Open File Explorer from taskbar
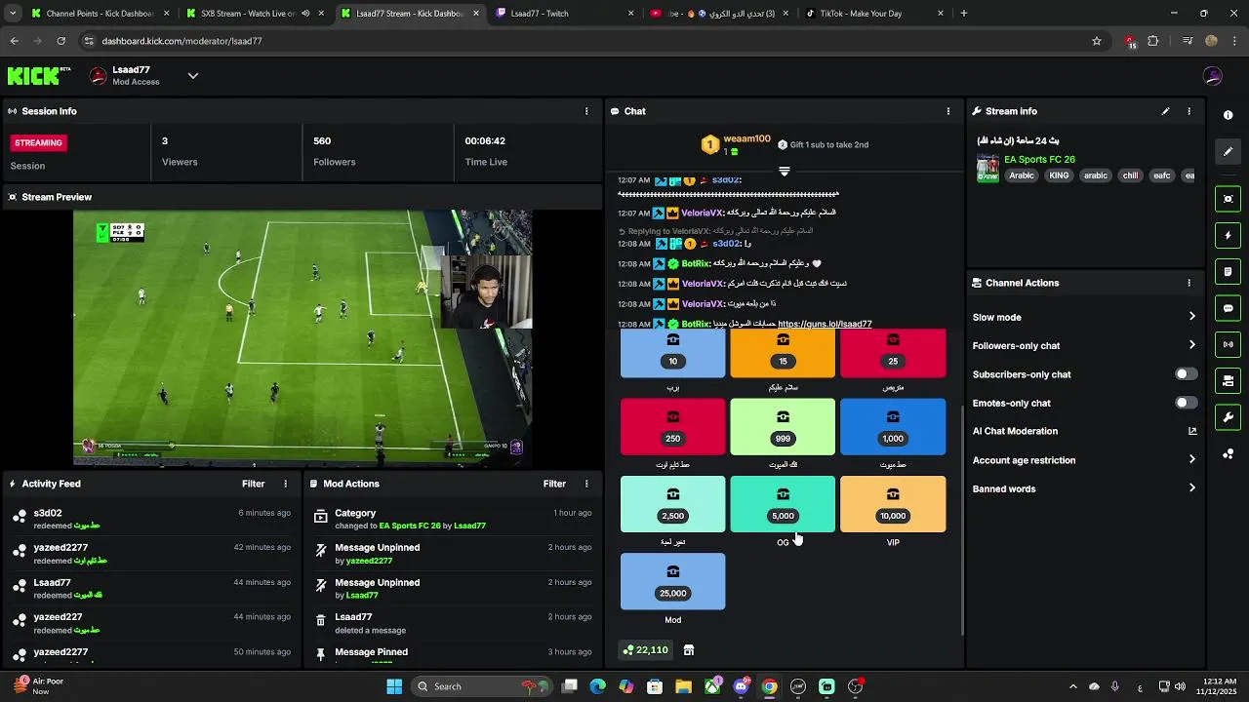 tap(683, 686)
